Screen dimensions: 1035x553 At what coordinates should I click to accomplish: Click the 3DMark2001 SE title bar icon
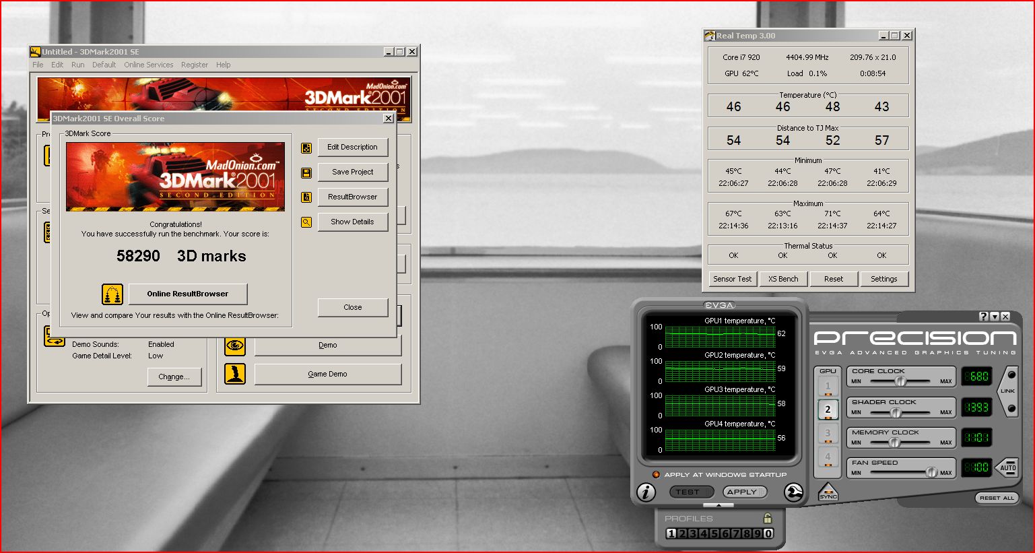[x=36, y=52]
